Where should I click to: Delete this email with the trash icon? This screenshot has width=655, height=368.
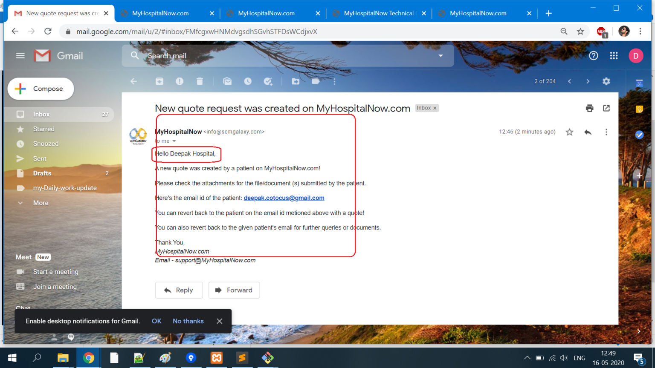coord(200,81)
